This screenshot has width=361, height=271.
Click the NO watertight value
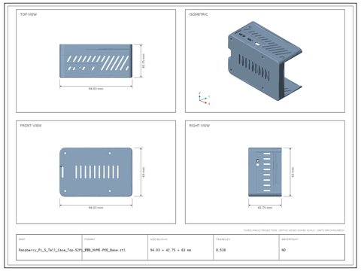pos(284,250)
